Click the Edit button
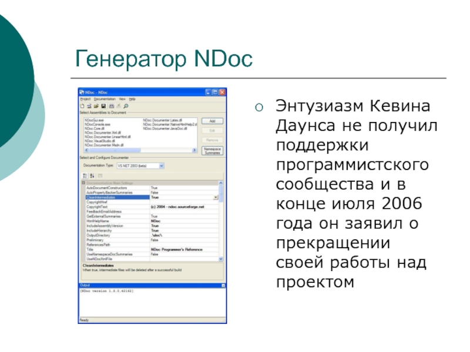Screen dimensions: 470x352 pos(212,131)
